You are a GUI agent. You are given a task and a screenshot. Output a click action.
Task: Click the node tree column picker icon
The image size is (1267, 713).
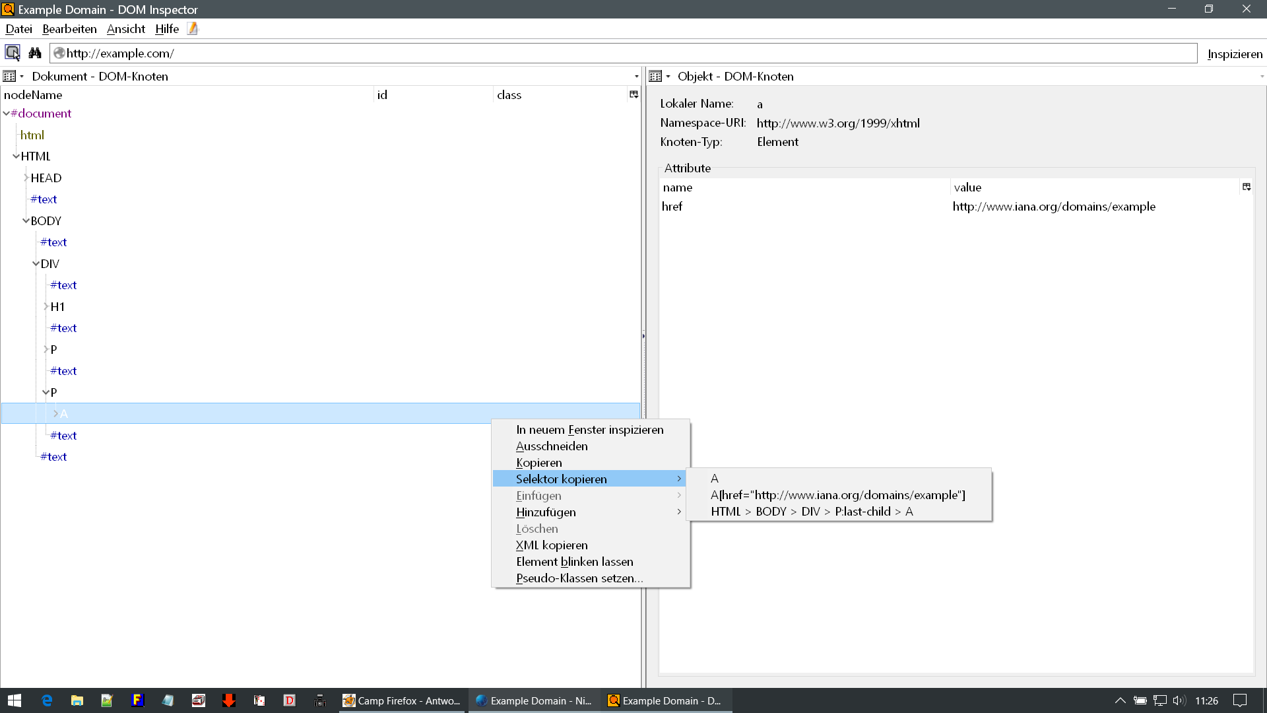click(x=633, y=94)
